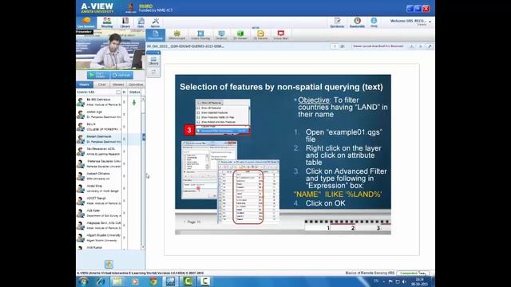Switch to the Chat tab
Viewport: 511px width, 287px height.
pos(101,85)
